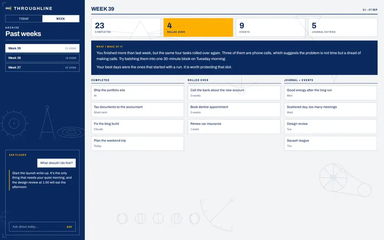Select the 9 Events stat card

click(x=270, y=27)
